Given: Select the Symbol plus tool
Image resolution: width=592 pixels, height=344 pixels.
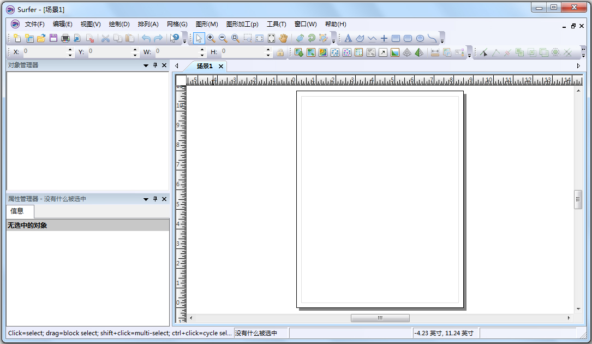Looking at the screenshot, I should click(x=384, y=38).
